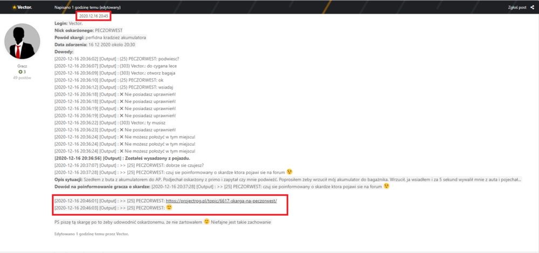Click the log line PECZORWEST: wsiadaj
The image size is (539, 253).
(113, 87)
